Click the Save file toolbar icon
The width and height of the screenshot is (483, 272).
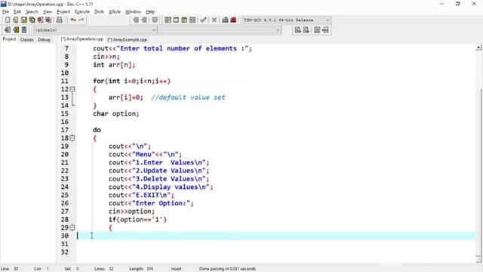(23, 20)
